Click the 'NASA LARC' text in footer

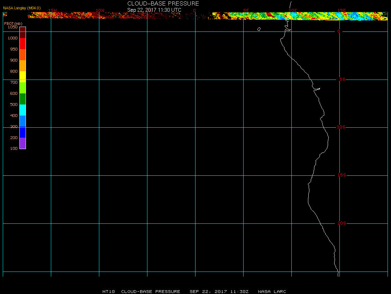[x=272, y=291]
